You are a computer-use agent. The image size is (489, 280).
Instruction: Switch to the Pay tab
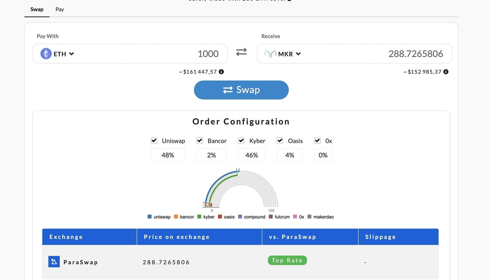(60, 9)
